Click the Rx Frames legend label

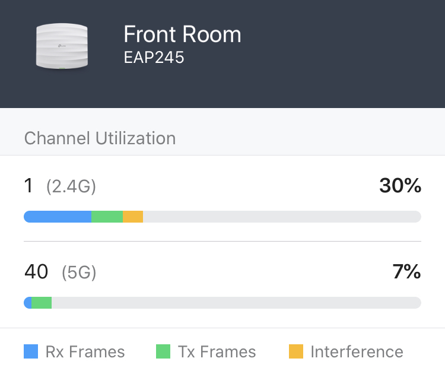85,351
